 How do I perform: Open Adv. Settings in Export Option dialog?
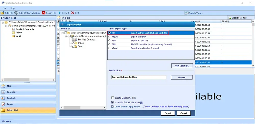tap(182, 66)
